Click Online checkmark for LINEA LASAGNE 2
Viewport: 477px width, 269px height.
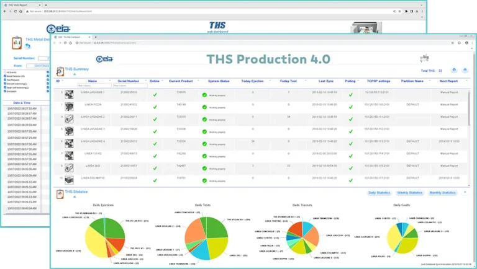point(155,120)
